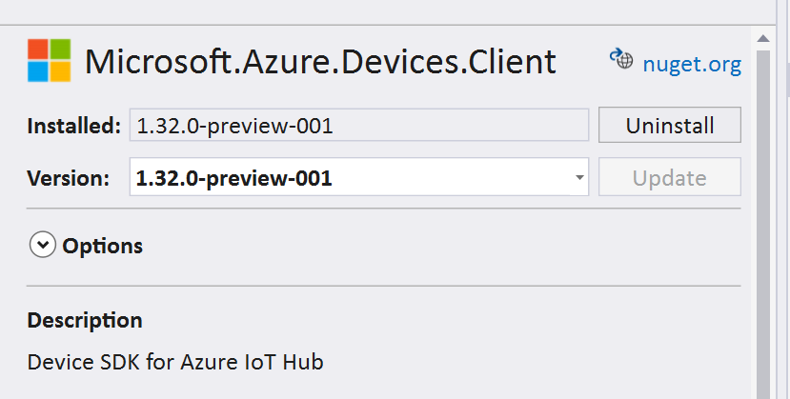Select the Version combo box showing 1.32.0-preview-001
The width and height of the screenshot is (790, 399).
[358, 177]
